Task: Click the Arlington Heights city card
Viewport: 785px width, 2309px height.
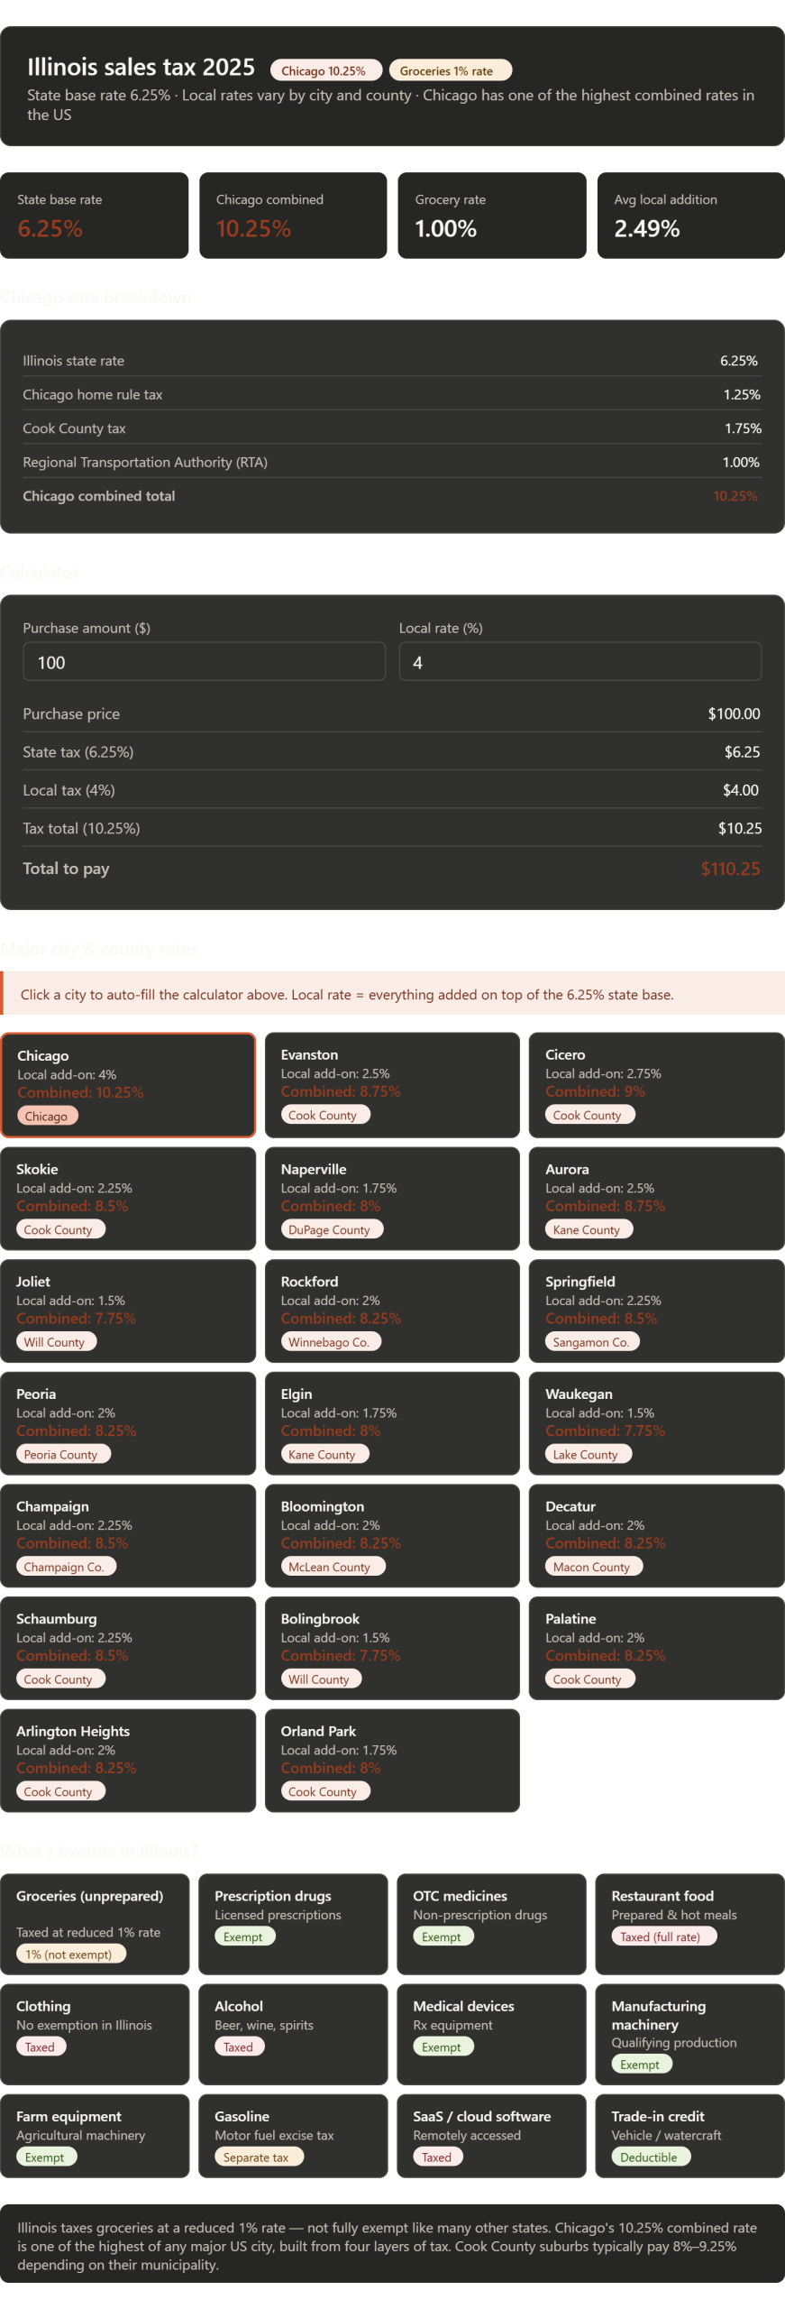Action: pyautogui.click(x=128, y=1760)
